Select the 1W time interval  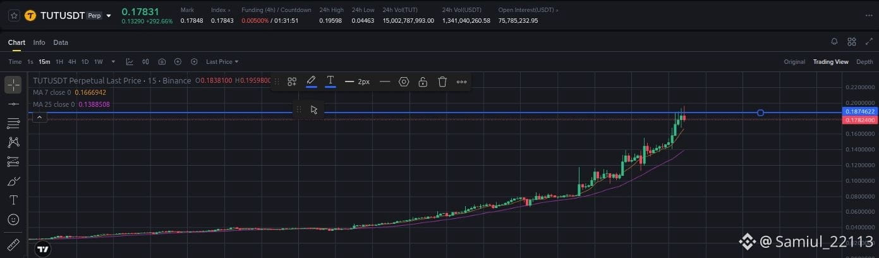click(99, 62)
